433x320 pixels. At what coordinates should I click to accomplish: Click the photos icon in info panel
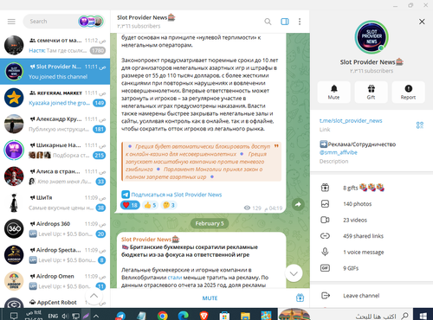tap(325, 204)
